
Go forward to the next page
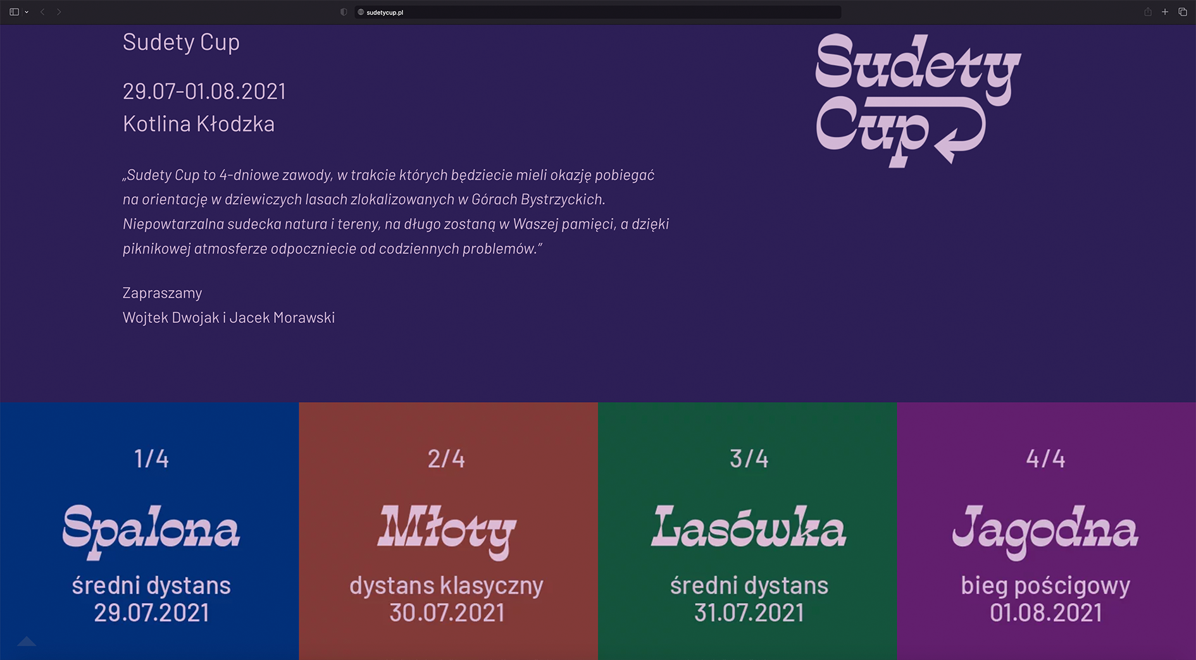[59, 12]
